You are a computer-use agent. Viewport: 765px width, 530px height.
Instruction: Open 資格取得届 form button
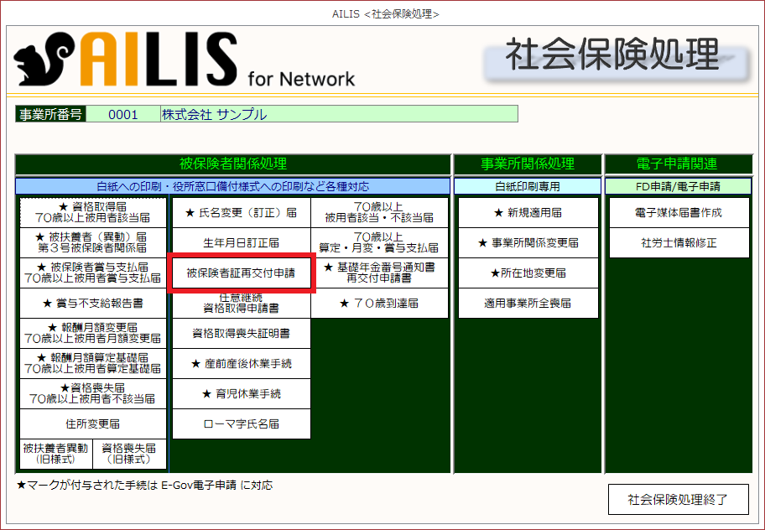click(x=92, y=212)
